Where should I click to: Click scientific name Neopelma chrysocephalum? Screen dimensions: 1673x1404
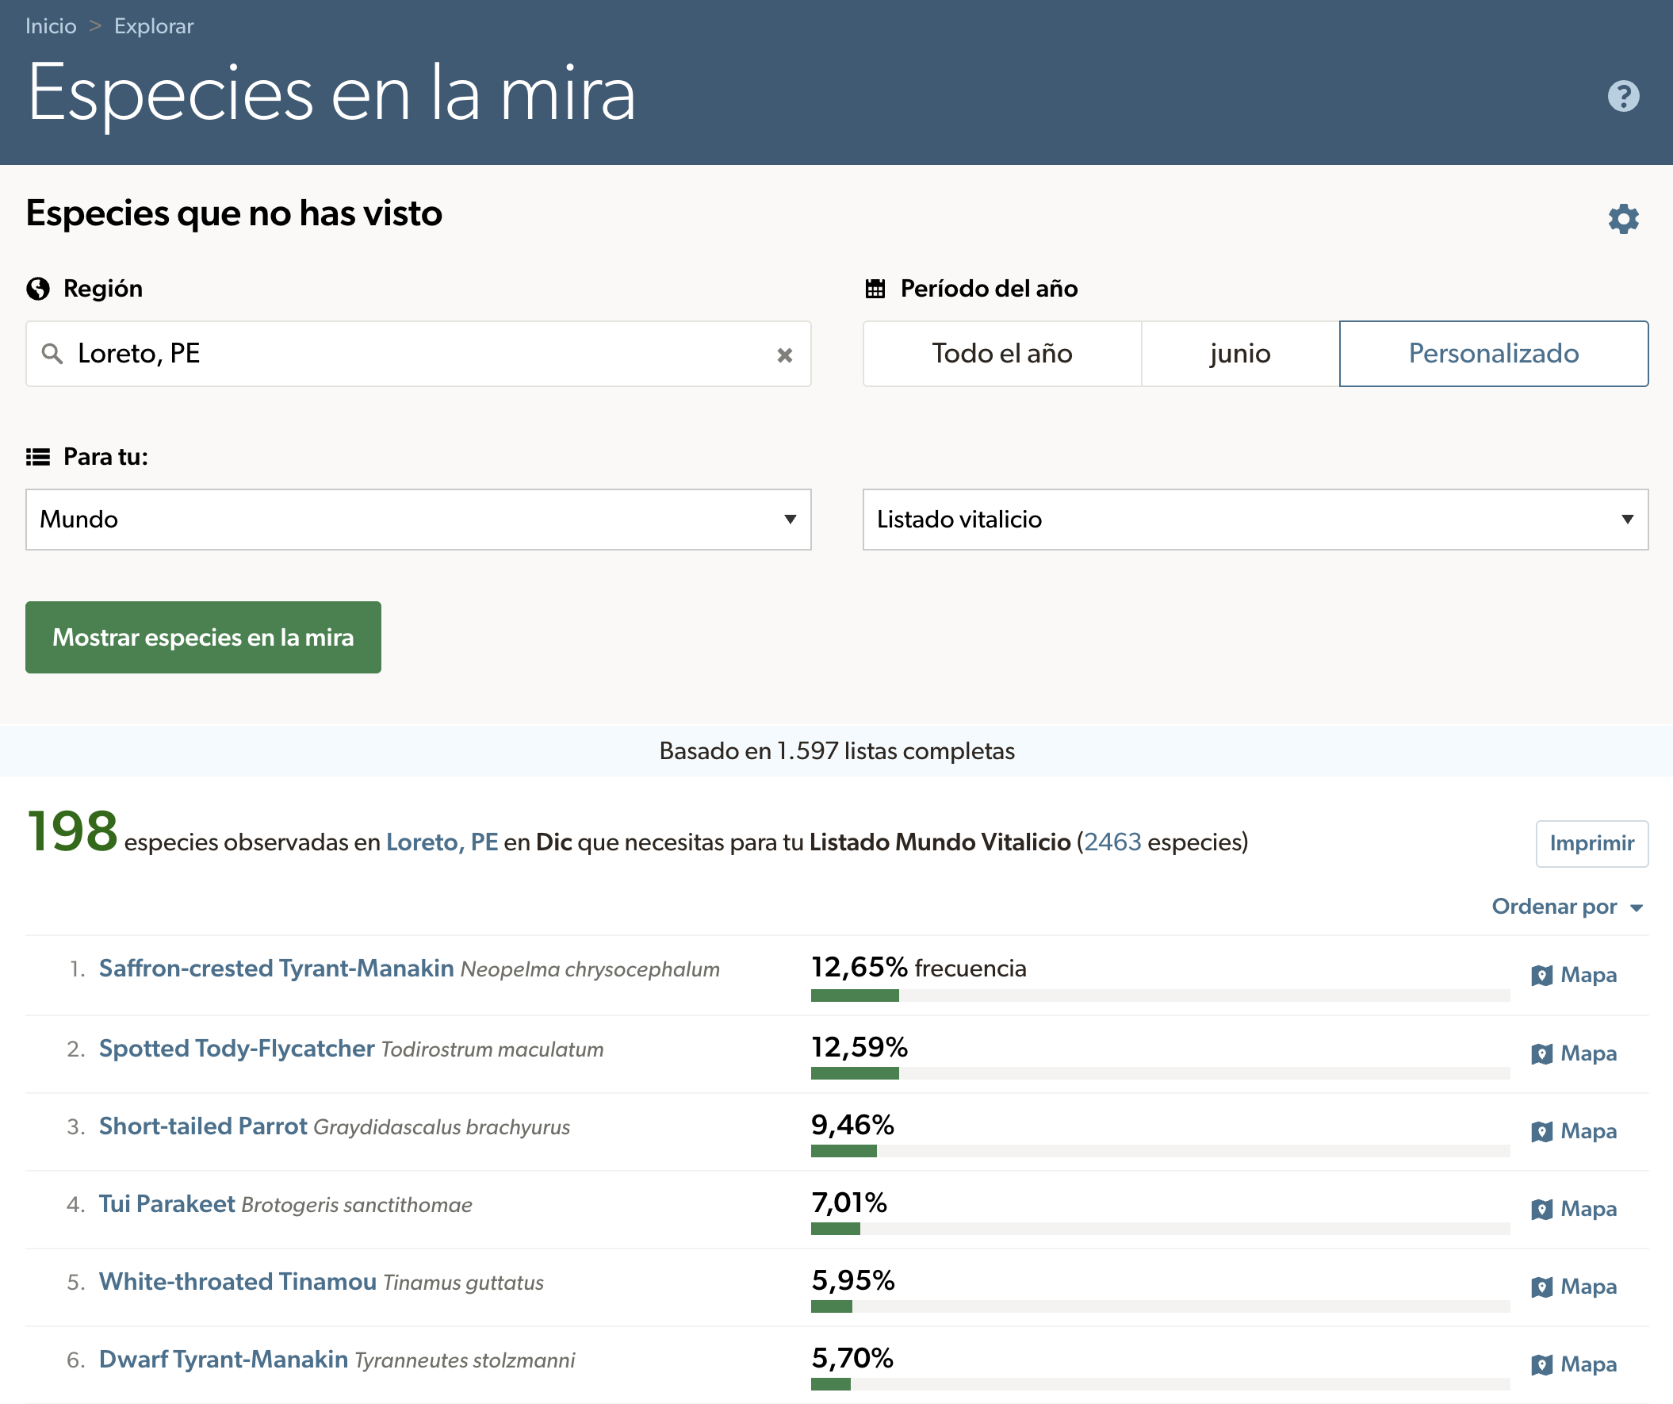[591, 970]
